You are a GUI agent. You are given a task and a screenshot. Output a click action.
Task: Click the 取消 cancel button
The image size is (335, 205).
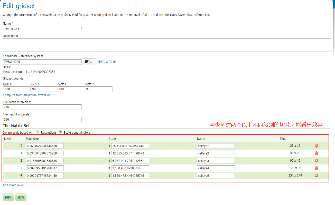pyautogui.click(x=21, y=197)
